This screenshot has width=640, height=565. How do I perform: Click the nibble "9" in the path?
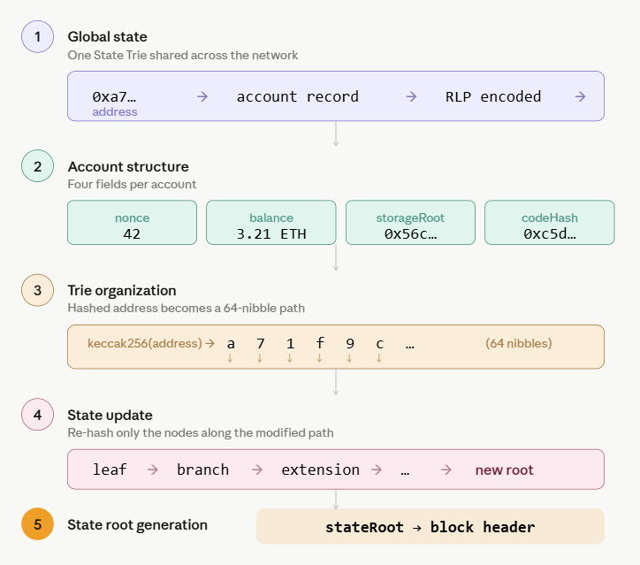350,344
